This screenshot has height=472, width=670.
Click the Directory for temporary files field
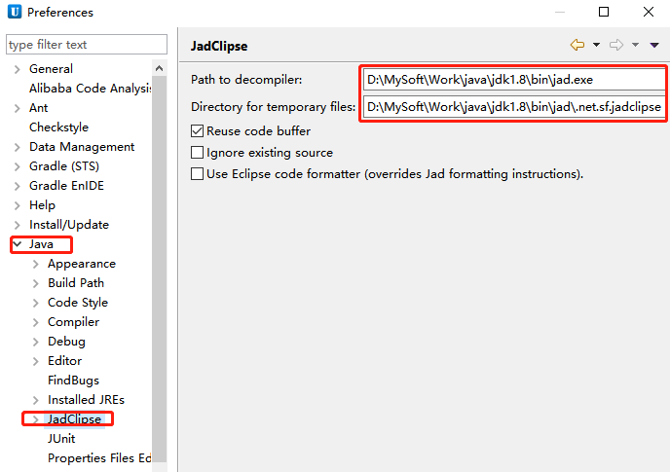click(514, 106)
